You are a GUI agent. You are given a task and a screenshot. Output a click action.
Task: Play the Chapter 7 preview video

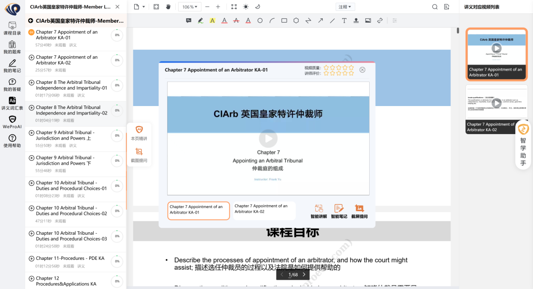click(x=268, y=138)
